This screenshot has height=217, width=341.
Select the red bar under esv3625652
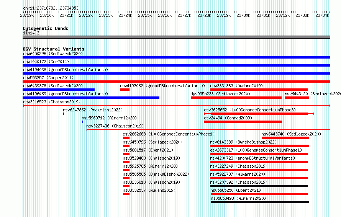click(x=259, y=114)
